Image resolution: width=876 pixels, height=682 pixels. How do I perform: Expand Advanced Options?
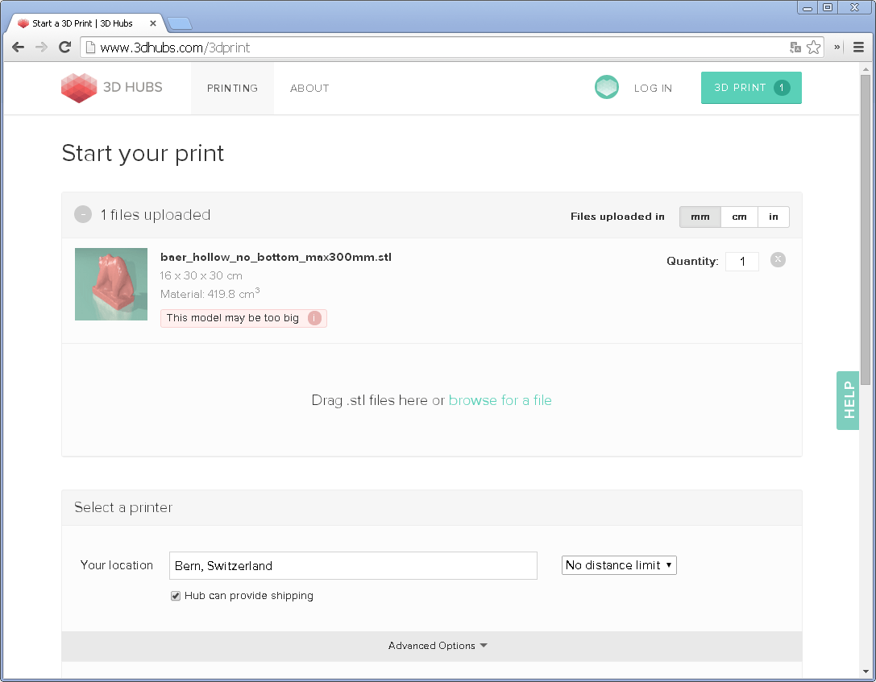[432, 646]
